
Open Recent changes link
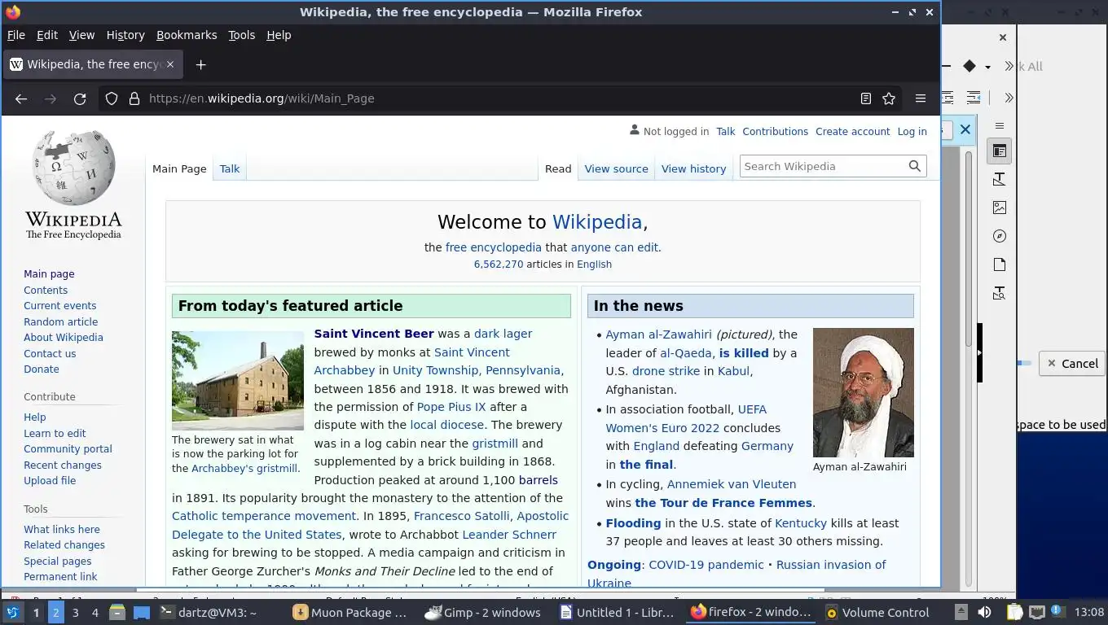(63, 465)
